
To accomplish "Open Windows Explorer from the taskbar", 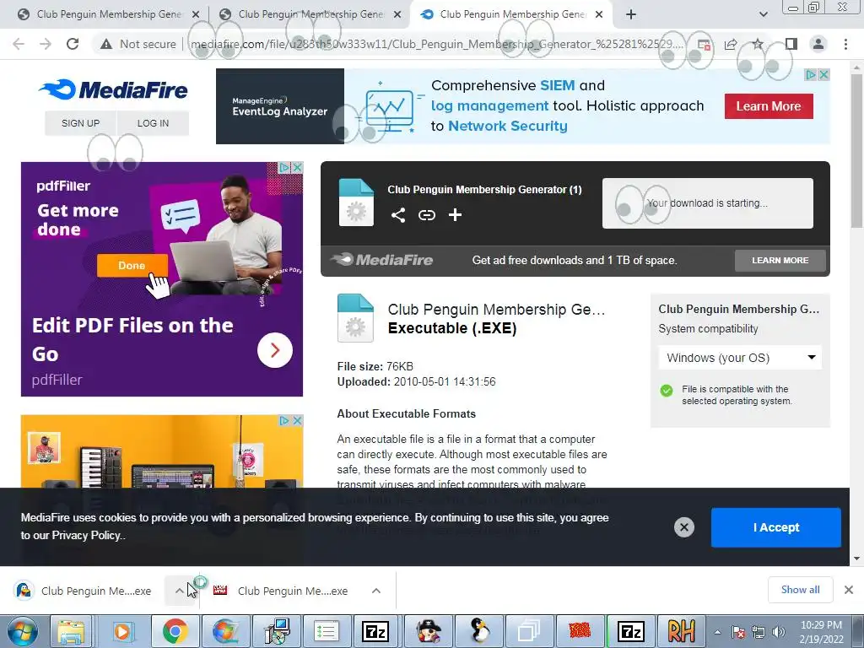I will [72, 631].
